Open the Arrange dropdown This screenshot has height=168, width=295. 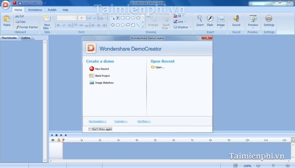153,22
